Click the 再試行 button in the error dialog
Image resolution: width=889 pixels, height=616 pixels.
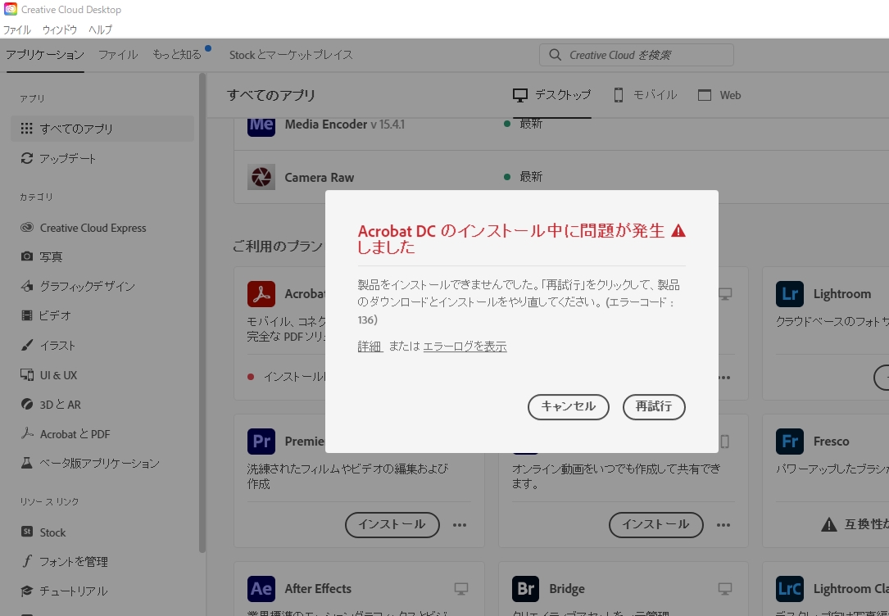pyautogui.click(x=654, y=407)
